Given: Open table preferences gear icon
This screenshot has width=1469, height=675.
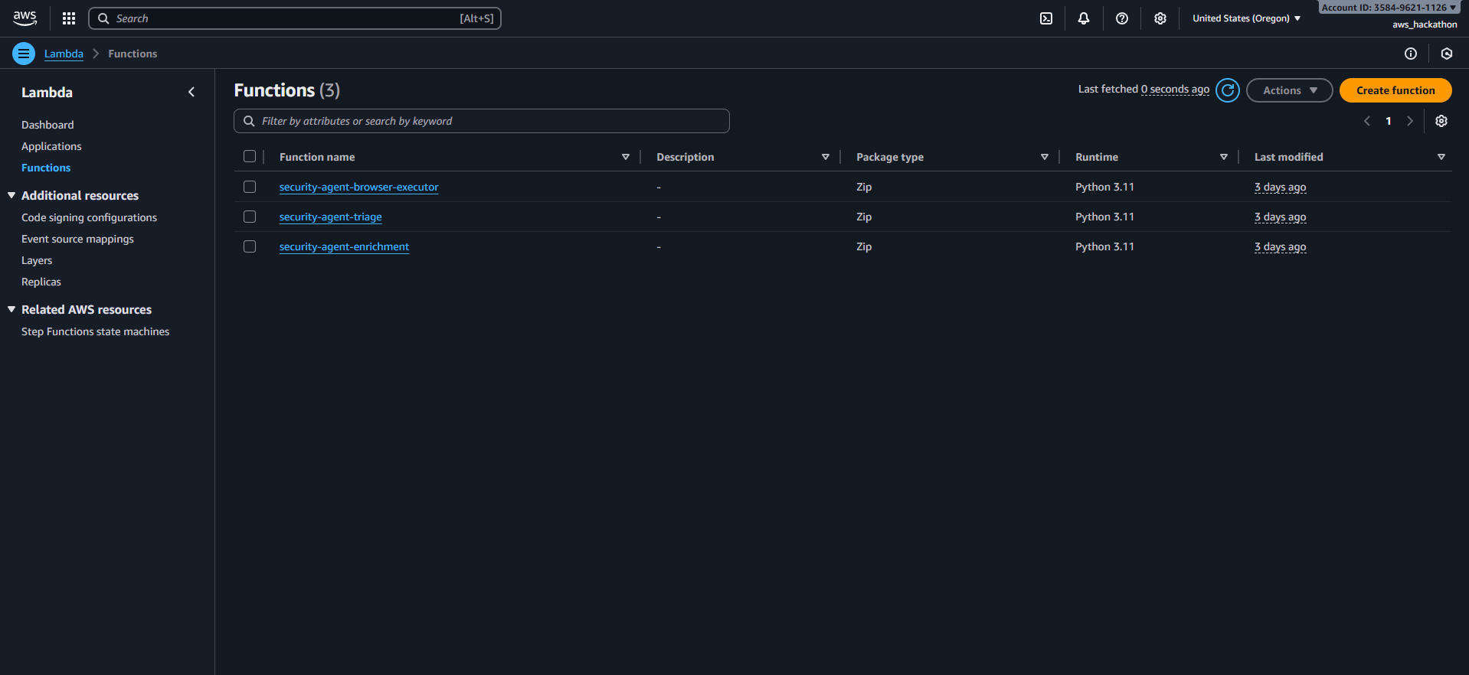Looking at the screenshot, I should click(x=1441, y=121).
